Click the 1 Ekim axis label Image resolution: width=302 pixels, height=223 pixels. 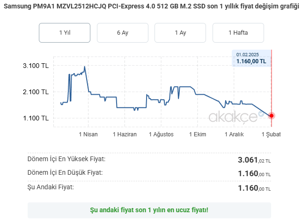198,134
